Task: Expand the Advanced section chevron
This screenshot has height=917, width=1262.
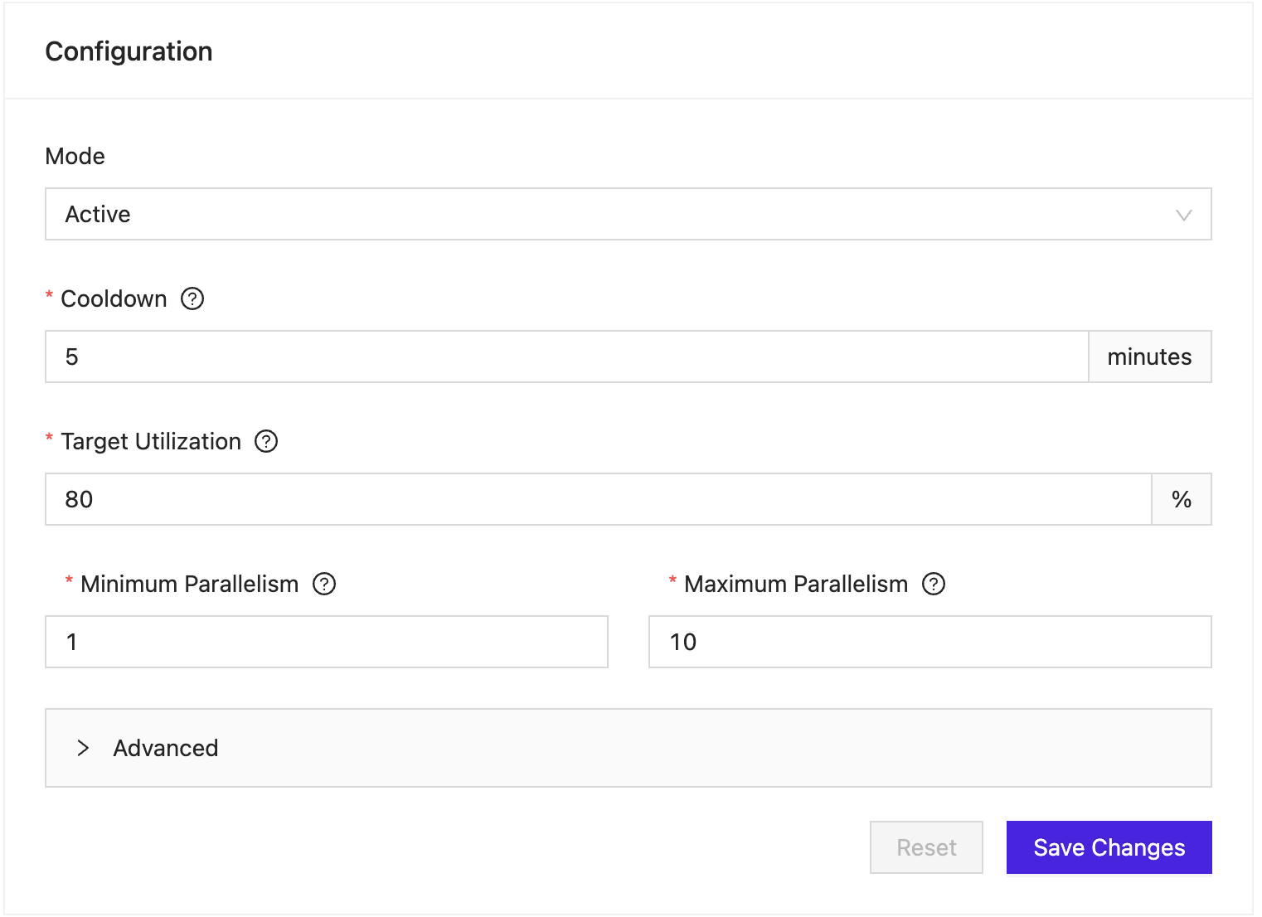Action: pos(83,748)
